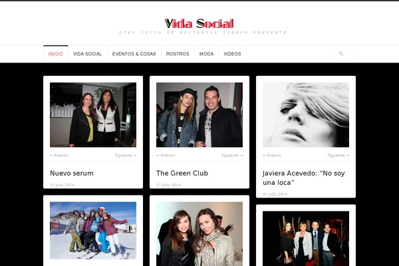
Task: Click Siguiente under Nuevo serum photo
Action: [x=126, y=155]
